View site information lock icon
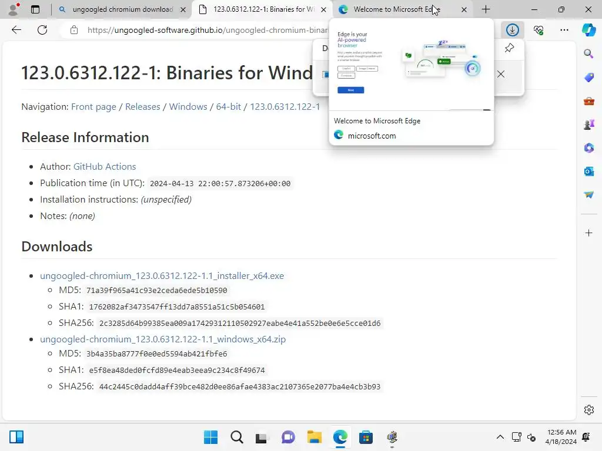 (74, 30)
